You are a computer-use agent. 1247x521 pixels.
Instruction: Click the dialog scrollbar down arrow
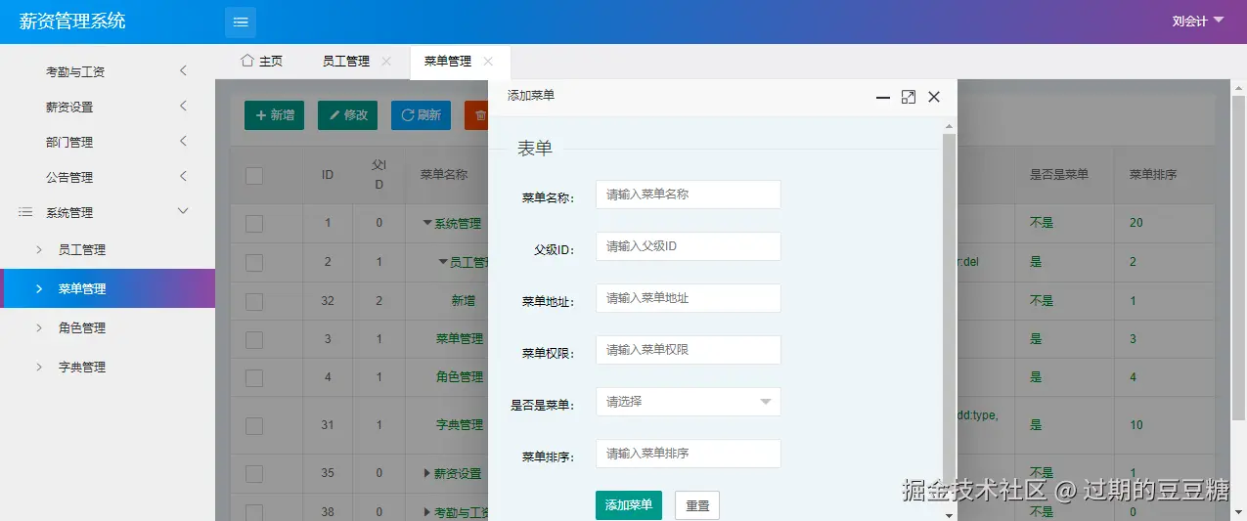click(949, 514)
